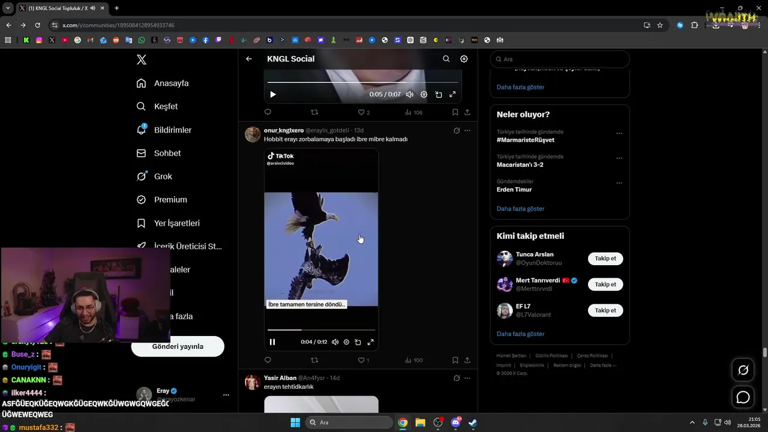Open picture-in-picture on top video
Image resolution: width=768 pixels, height=432 pixels.
coord(439,94)
